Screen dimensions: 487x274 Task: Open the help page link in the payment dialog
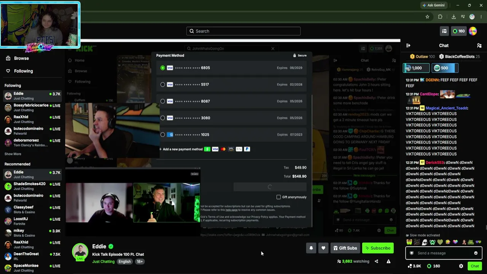[x=232, y=210]
